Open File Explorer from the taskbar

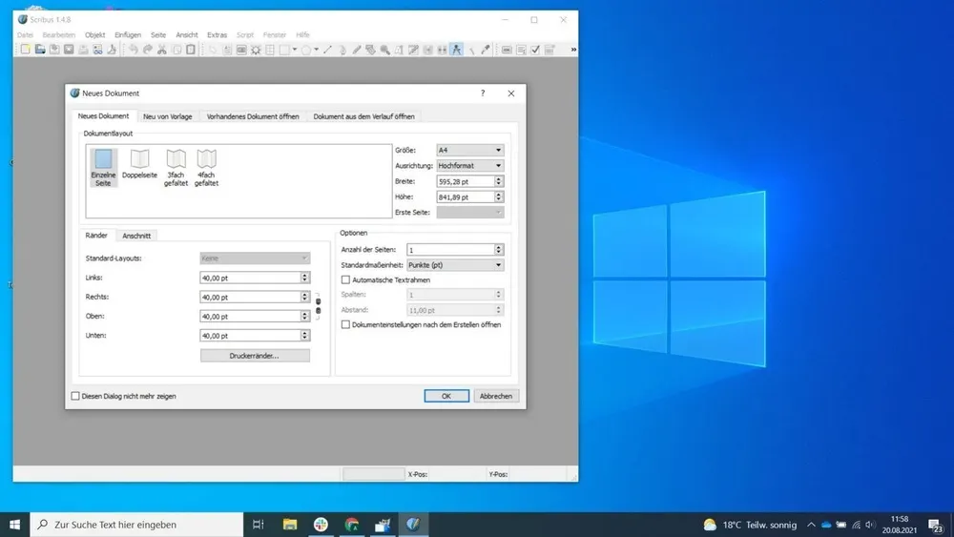point(290,525)
